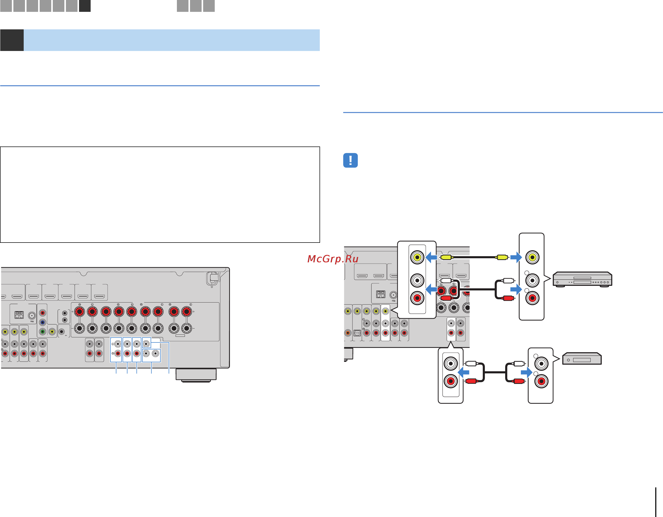The width and height of the screenshot is (663, 517).
Task: Click the blue exclamation caution icon
Action: coord(350,160)
